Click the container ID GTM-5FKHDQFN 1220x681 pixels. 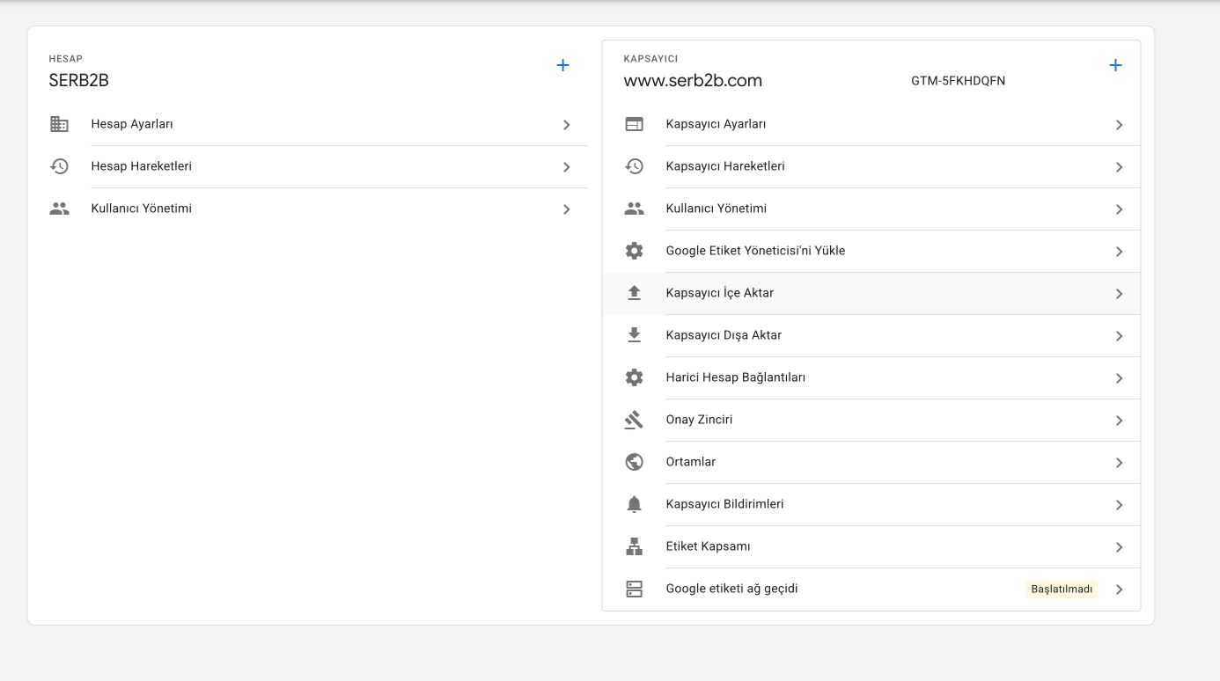[x=958, y=81]
